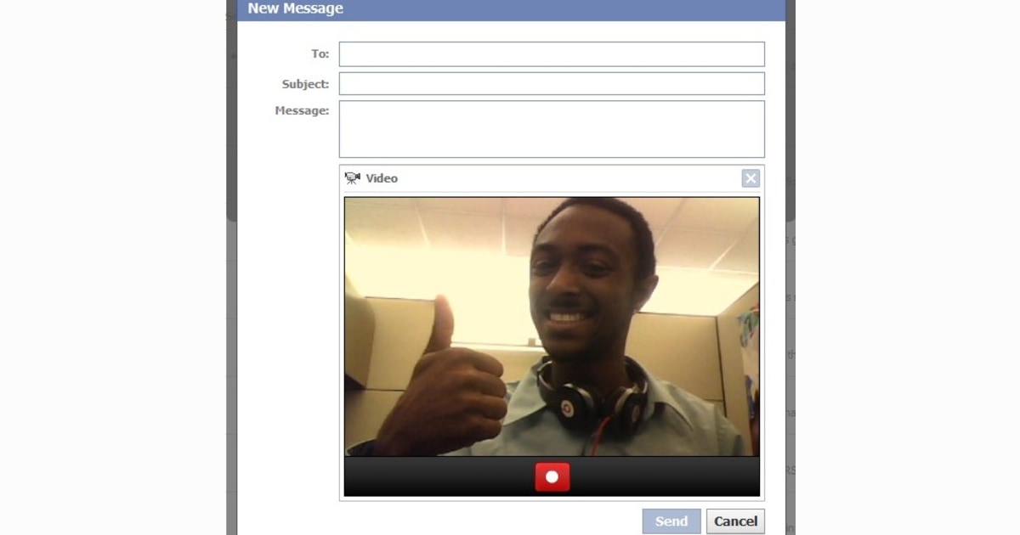The height and width of the screenshot is (535, 1020).
Task: Click the "Subject:" field label
Action: (305, 84)
